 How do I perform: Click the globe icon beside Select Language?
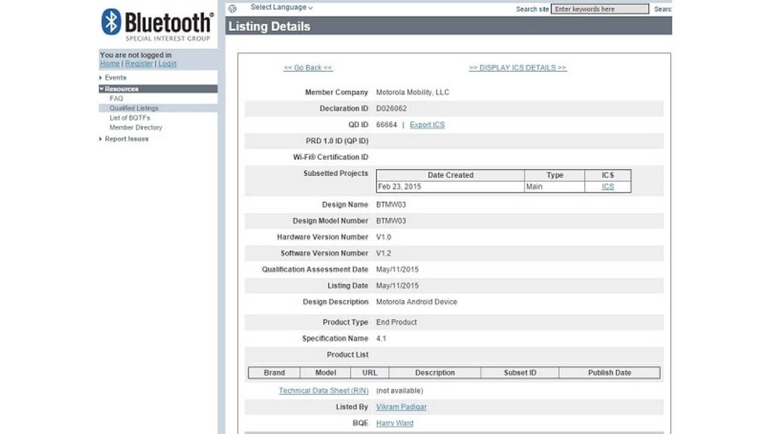pos(233,8)
